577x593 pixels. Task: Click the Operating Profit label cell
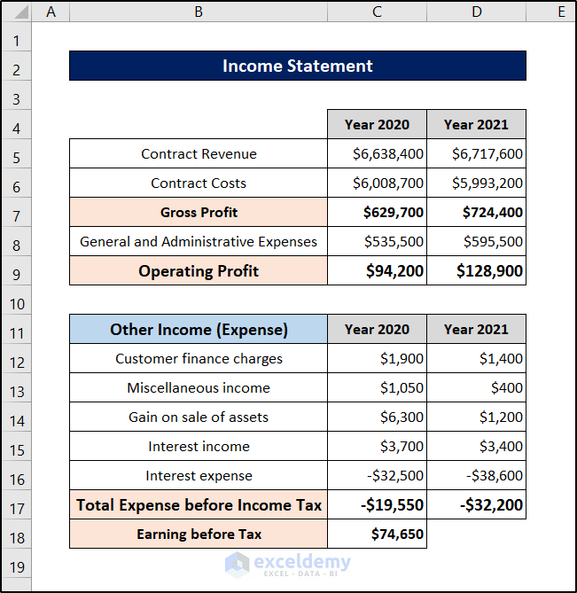coord(199,270)
